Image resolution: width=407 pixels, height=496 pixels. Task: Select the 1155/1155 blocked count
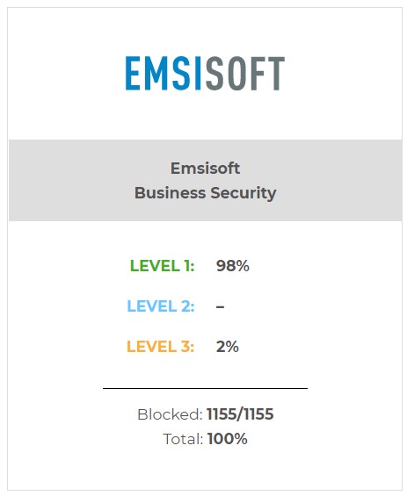coord(240,414)
